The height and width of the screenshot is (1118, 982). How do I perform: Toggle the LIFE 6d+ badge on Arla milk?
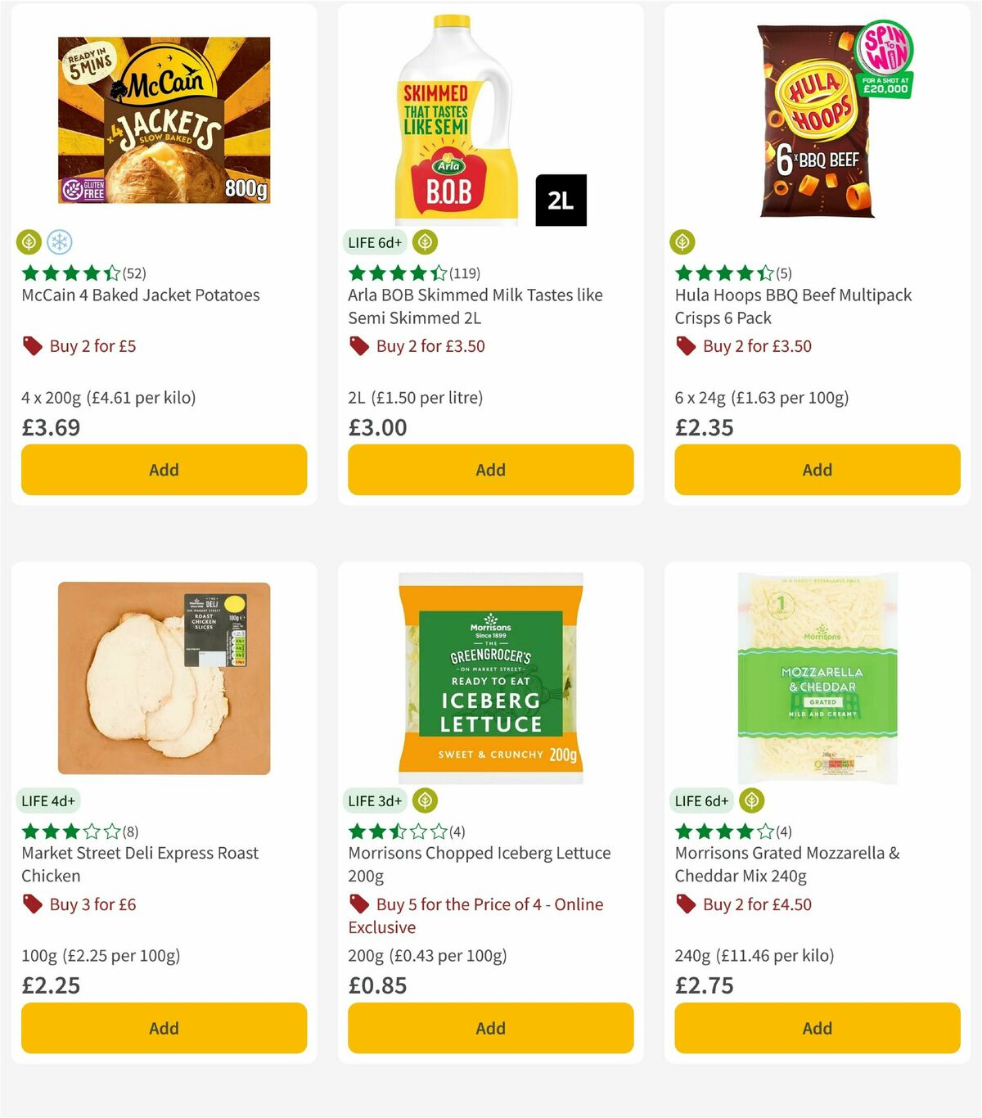pos(374,242)
